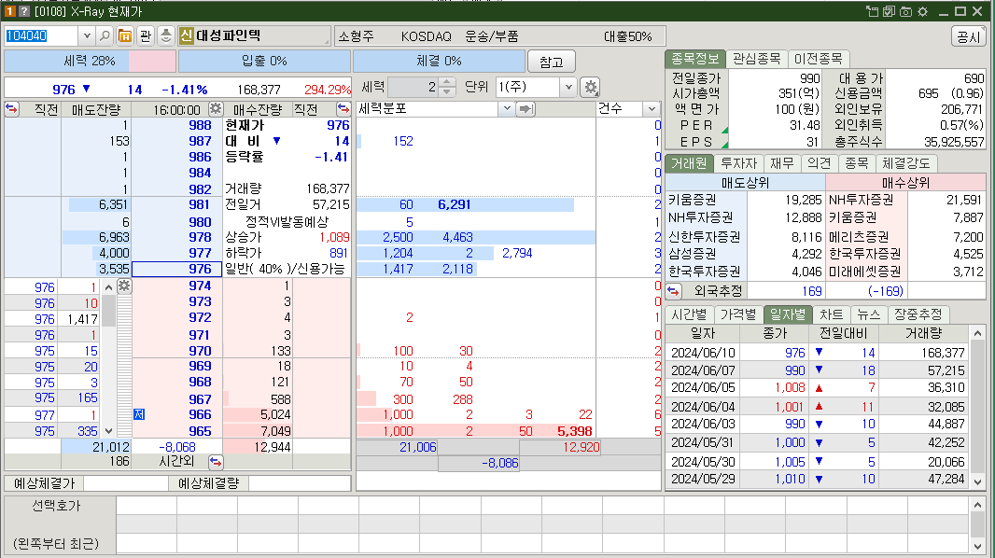The height and width of the screenshot is (558, 995).
Task: Click the swap icon next to 시간외
Action: click(216, 462)
